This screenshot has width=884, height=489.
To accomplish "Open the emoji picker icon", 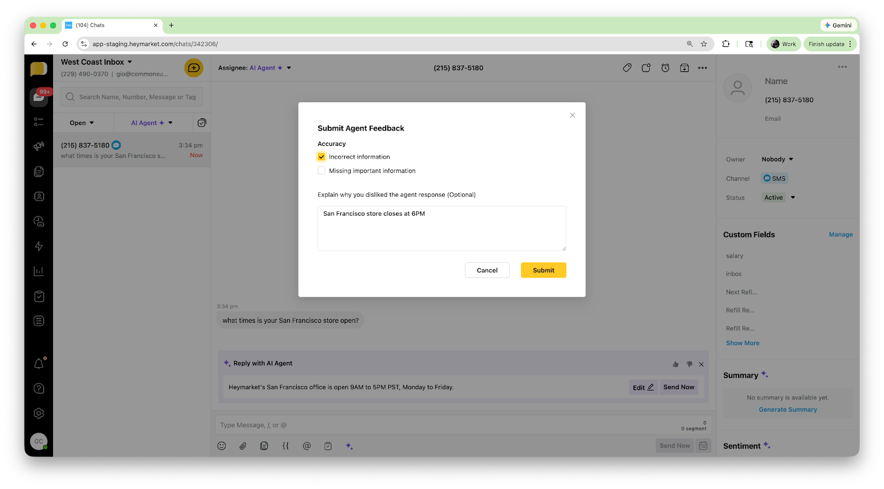I will [222, 446].
